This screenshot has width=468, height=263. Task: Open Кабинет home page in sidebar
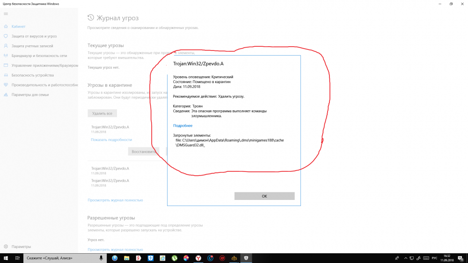click(x=19, y=27)
